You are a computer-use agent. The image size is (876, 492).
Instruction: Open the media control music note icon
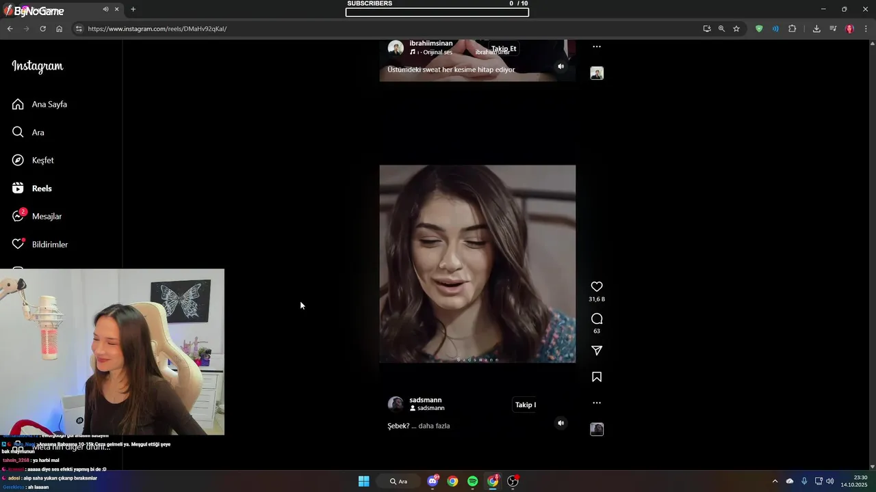[x=833, y=29]
